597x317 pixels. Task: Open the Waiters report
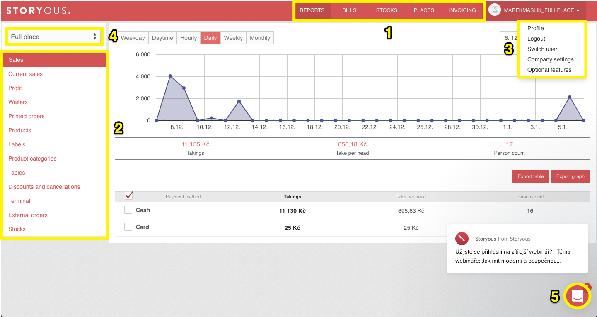point(18,102)
